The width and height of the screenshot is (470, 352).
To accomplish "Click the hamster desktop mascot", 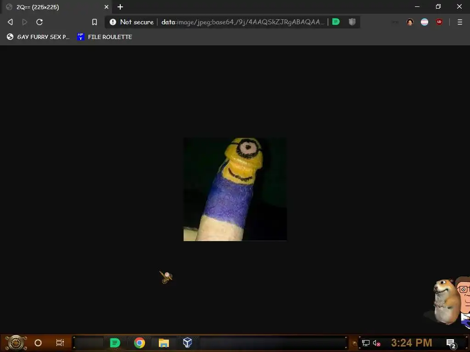I will coord(446,302).
